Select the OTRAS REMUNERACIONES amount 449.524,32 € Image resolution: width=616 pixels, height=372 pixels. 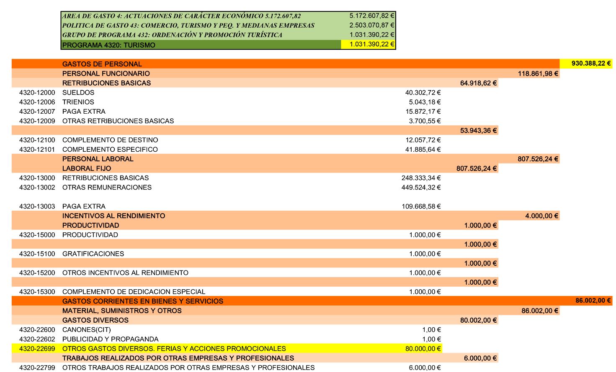click(420, 187)
